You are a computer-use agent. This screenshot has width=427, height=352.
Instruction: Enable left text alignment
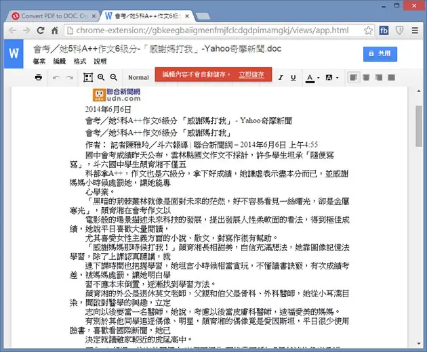pos(354,78)
